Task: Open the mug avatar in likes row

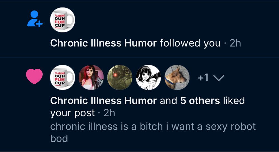Action: click(62, 77)
